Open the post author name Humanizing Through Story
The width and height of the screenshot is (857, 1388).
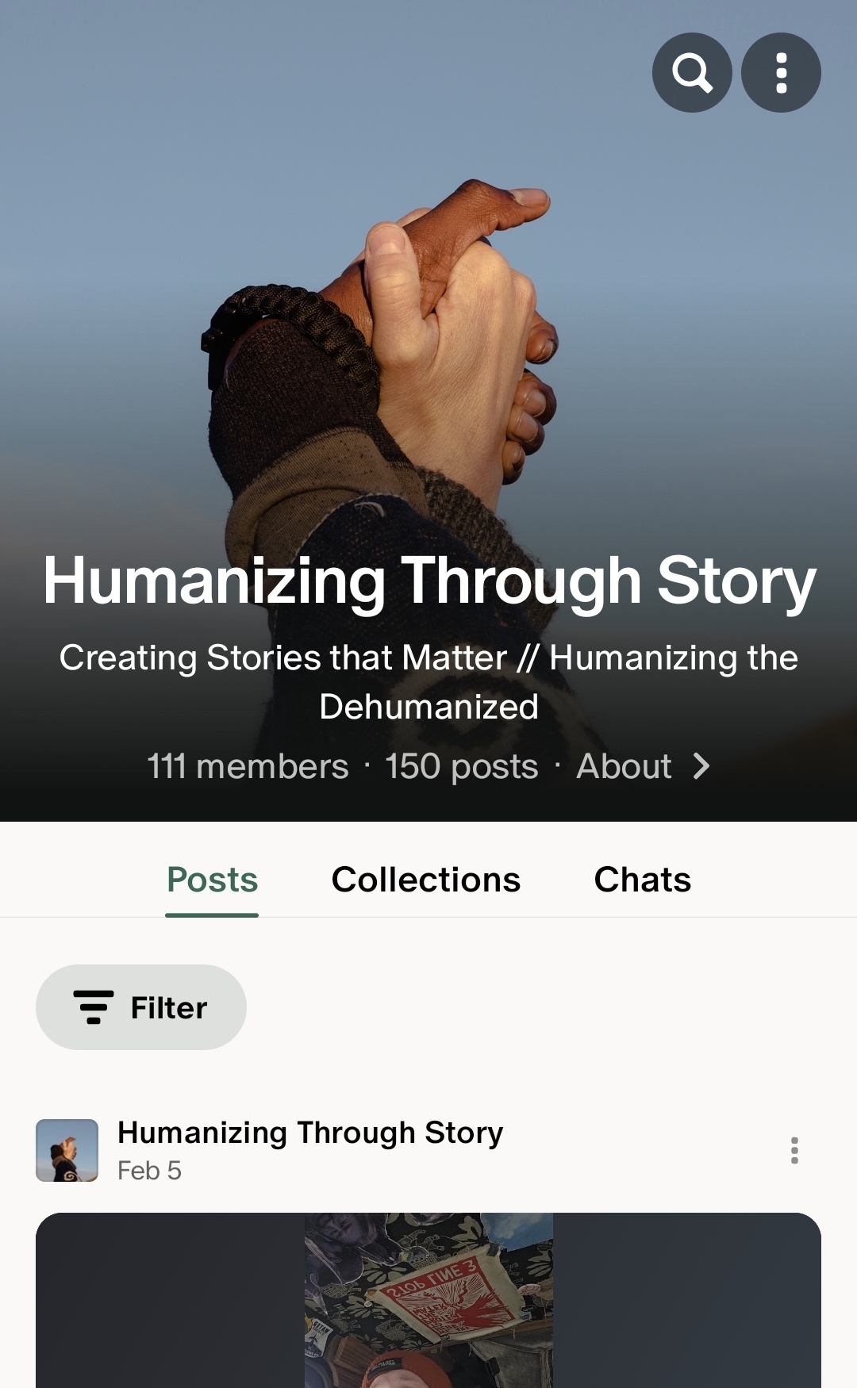310,1133
